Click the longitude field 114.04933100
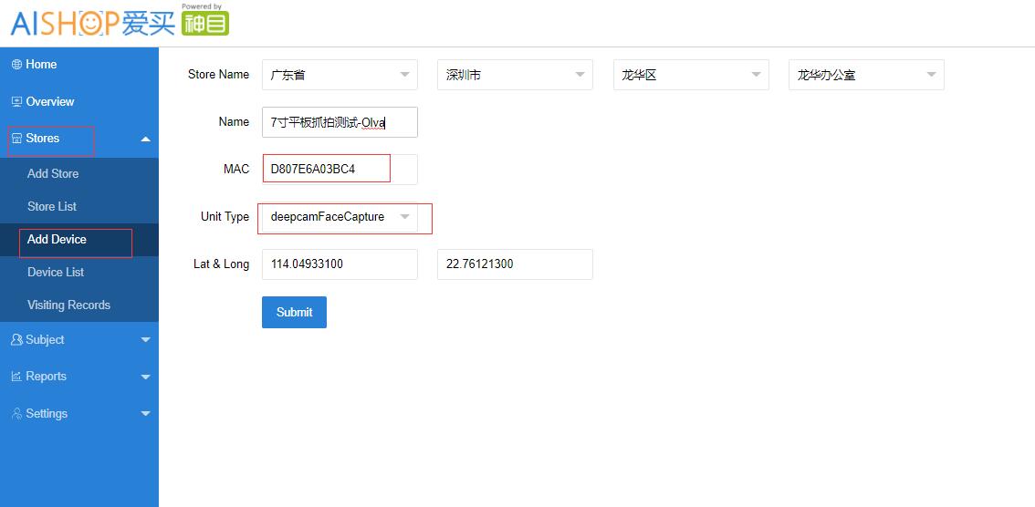 tap(340, 264)
